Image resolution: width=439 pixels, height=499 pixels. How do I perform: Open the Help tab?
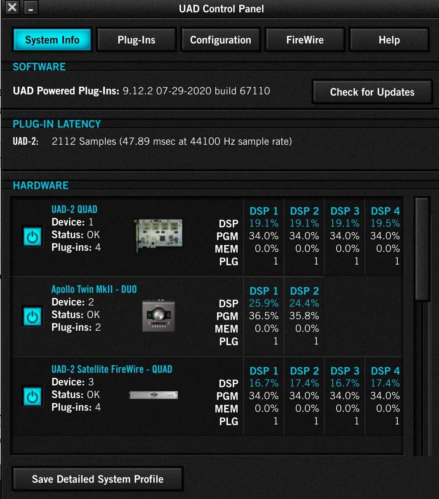coord(389,40)
